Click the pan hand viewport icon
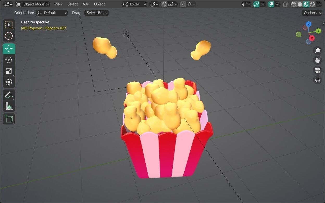 317,60
